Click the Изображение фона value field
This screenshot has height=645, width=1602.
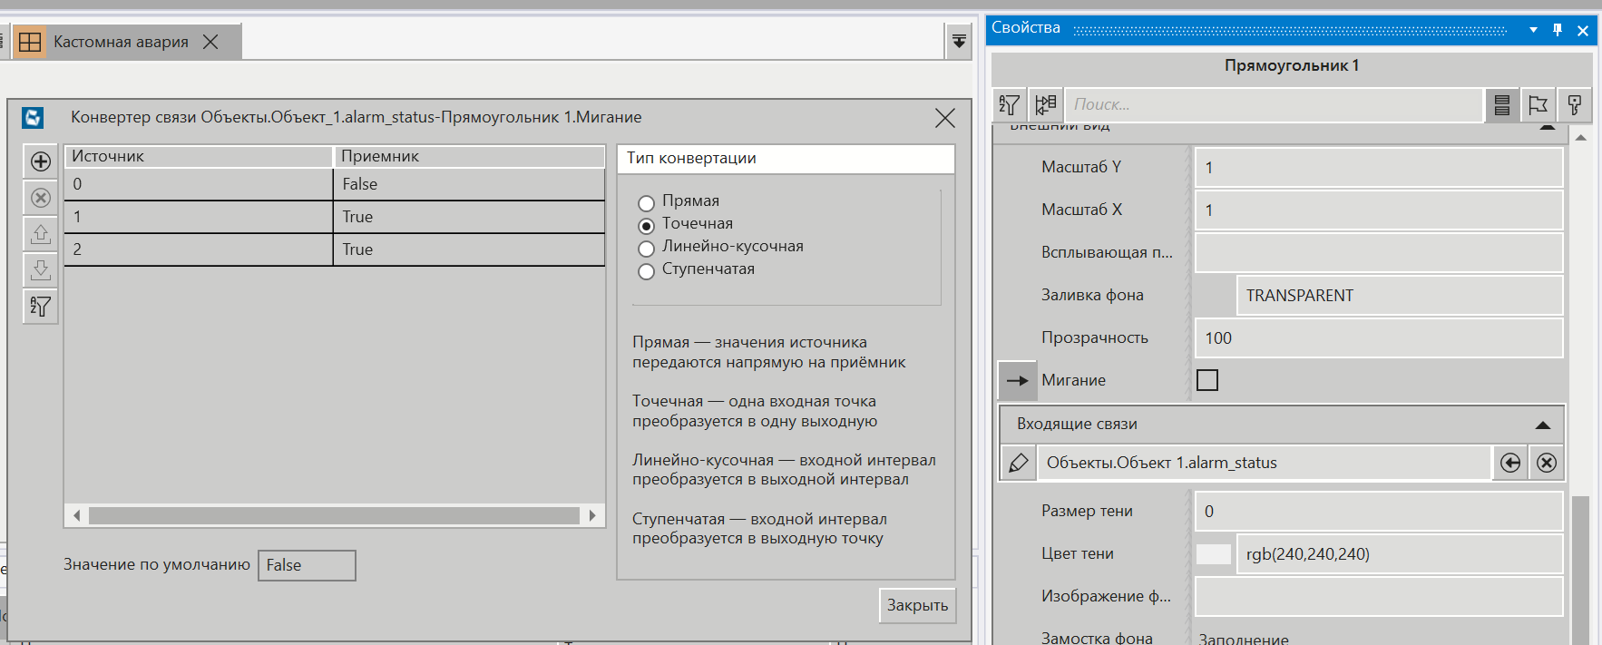coord(1379,597)
